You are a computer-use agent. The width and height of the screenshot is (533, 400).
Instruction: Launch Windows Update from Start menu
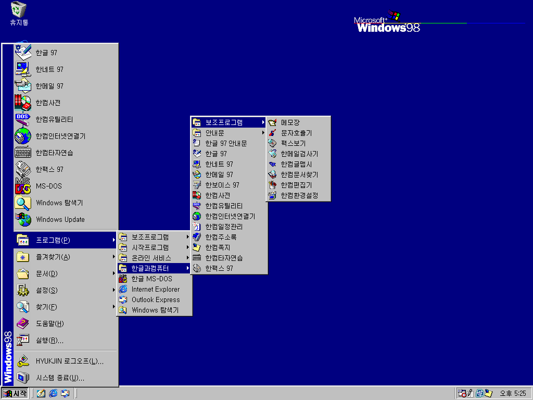coord(66,219)
